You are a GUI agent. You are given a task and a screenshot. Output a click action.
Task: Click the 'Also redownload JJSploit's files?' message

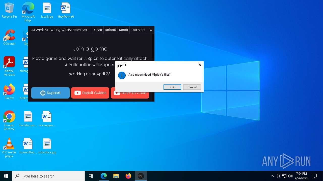[149, 75]
